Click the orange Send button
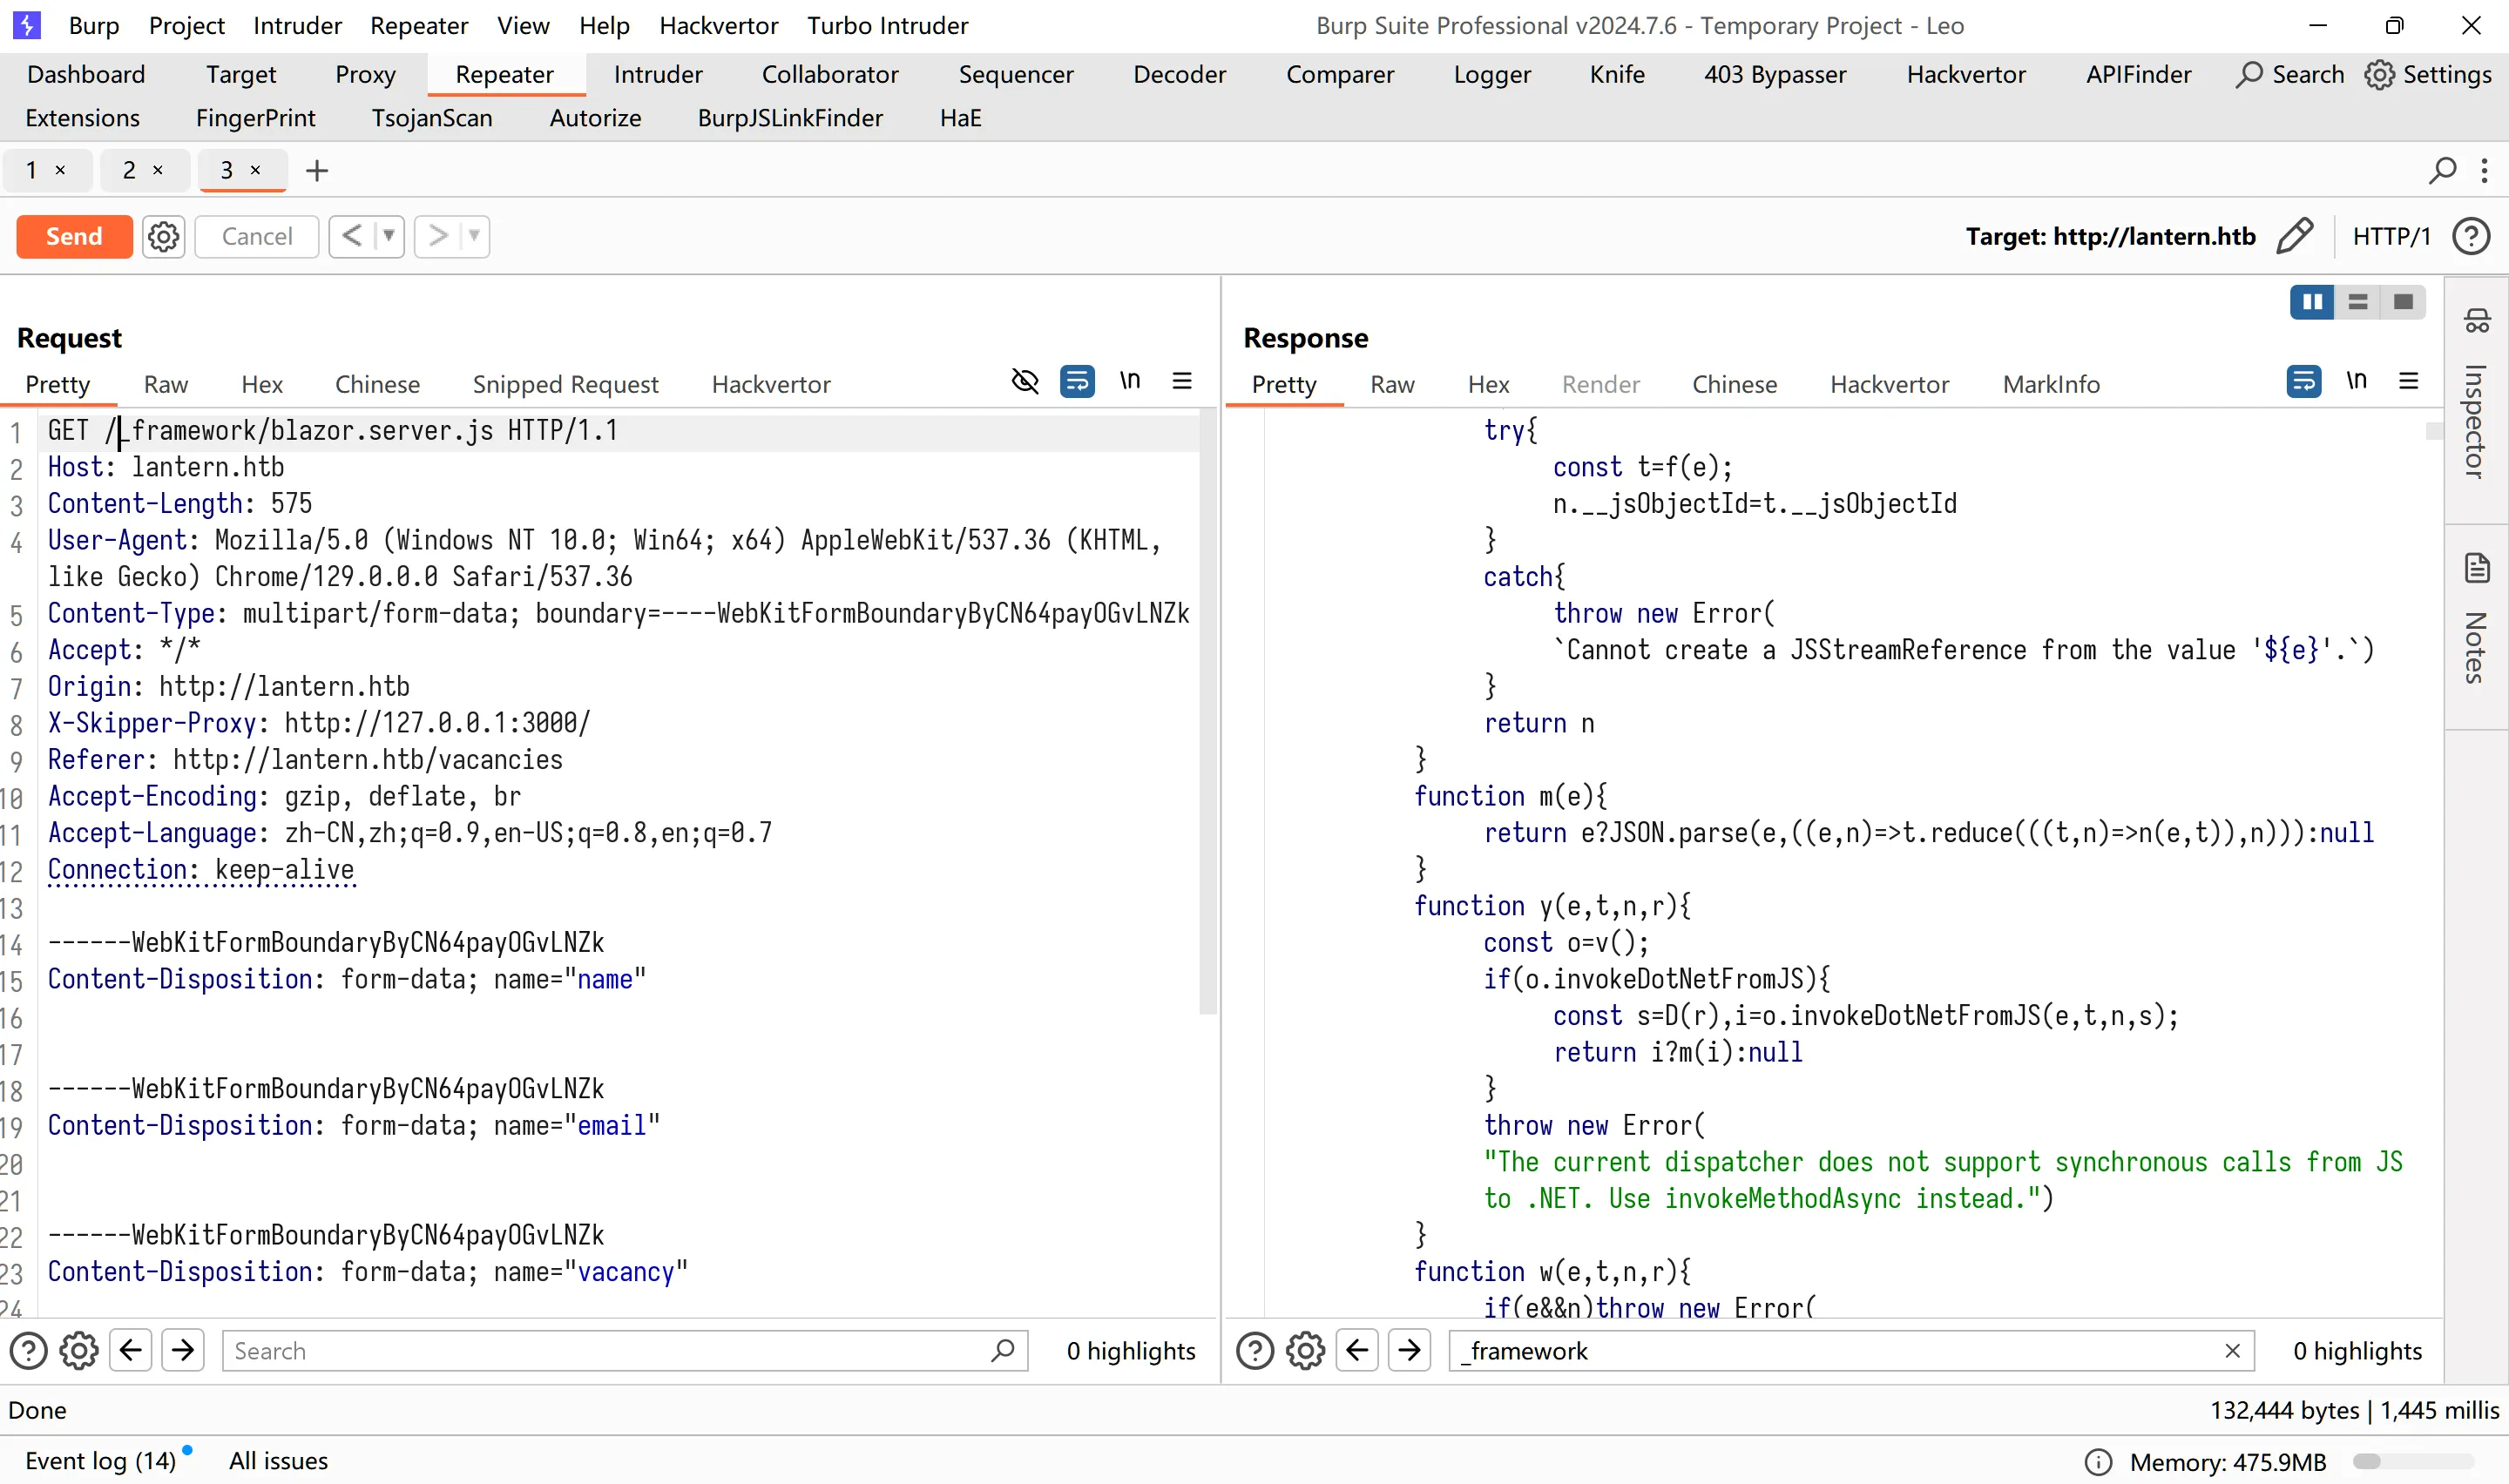2509x1484 pixels. 74,237
